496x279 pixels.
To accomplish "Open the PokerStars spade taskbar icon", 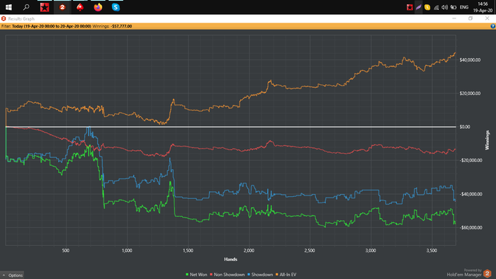I will (x=80, y=7).
